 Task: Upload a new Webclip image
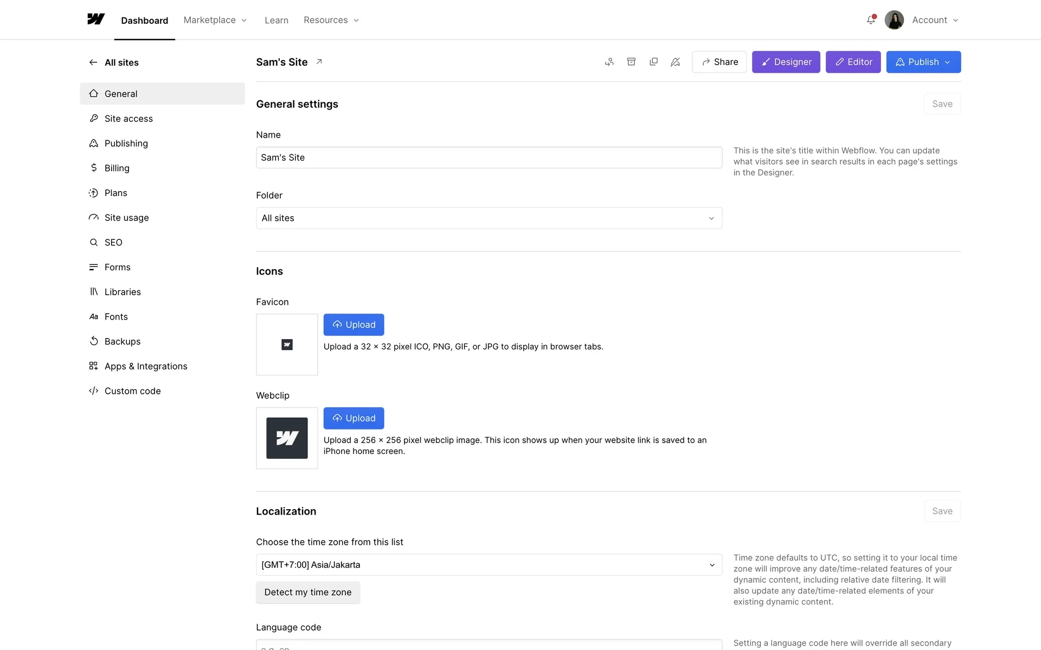[354, 418]
